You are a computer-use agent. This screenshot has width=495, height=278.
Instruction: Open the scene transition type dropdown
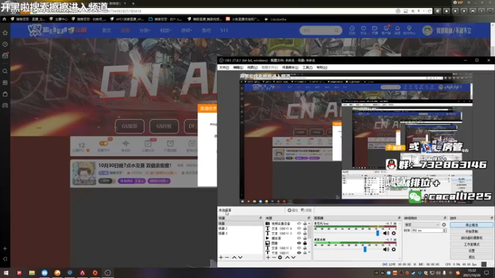pyautogui.click(x=422, y=225)
